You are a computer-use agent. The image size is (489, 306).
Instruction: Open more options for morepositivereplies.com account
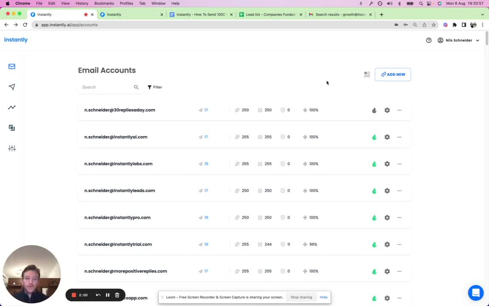[x=399, y=271]
